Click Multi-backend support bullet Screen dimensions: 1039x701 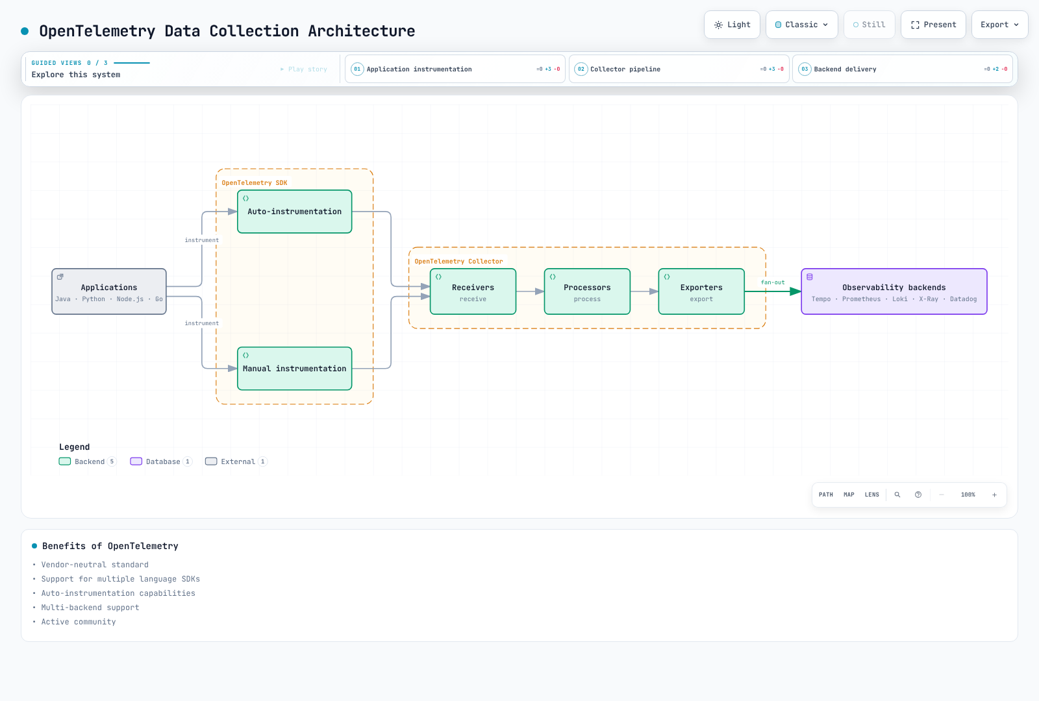coord(90,608)
